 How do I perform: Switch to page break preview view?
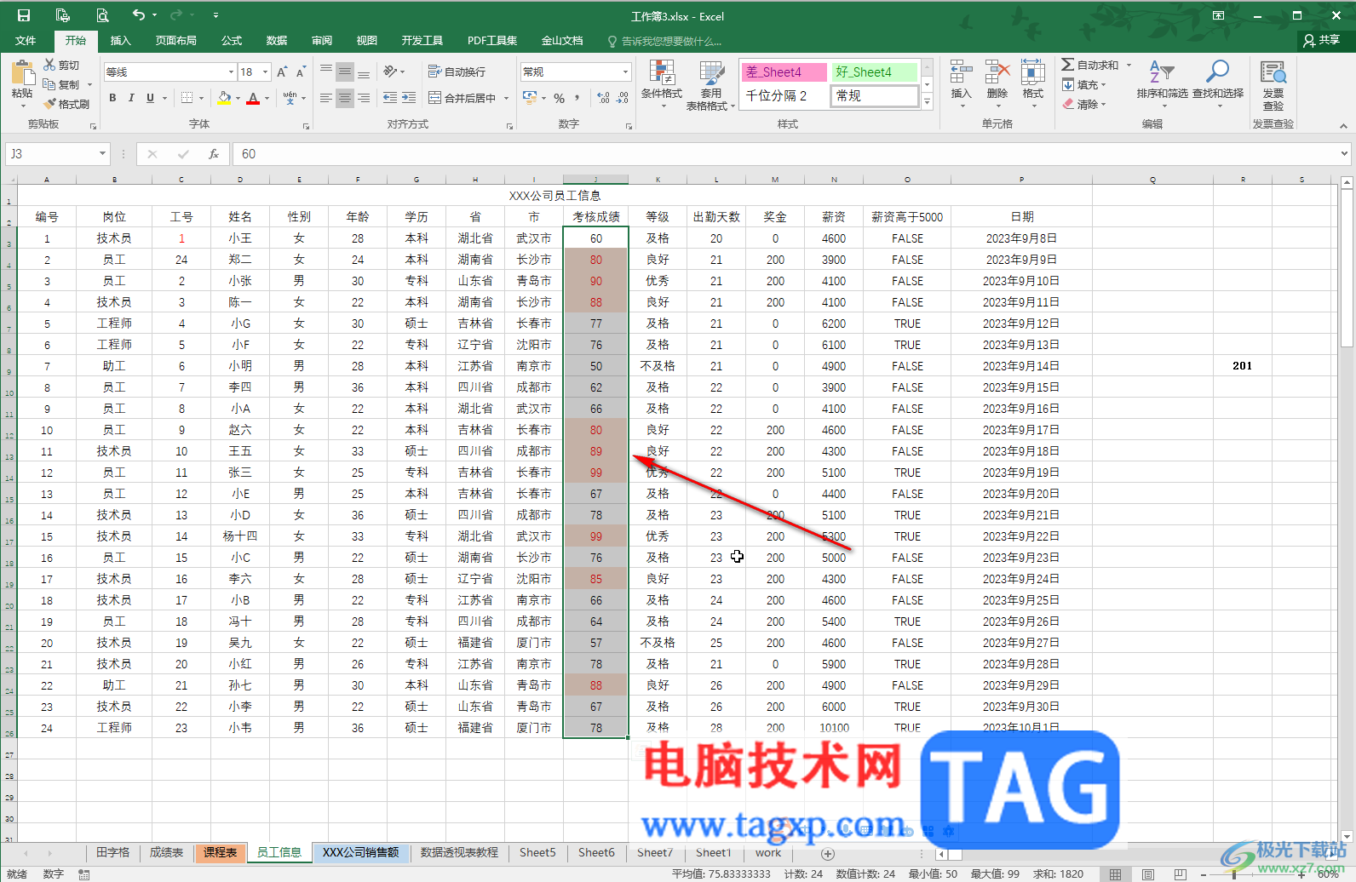point(1180,874)
